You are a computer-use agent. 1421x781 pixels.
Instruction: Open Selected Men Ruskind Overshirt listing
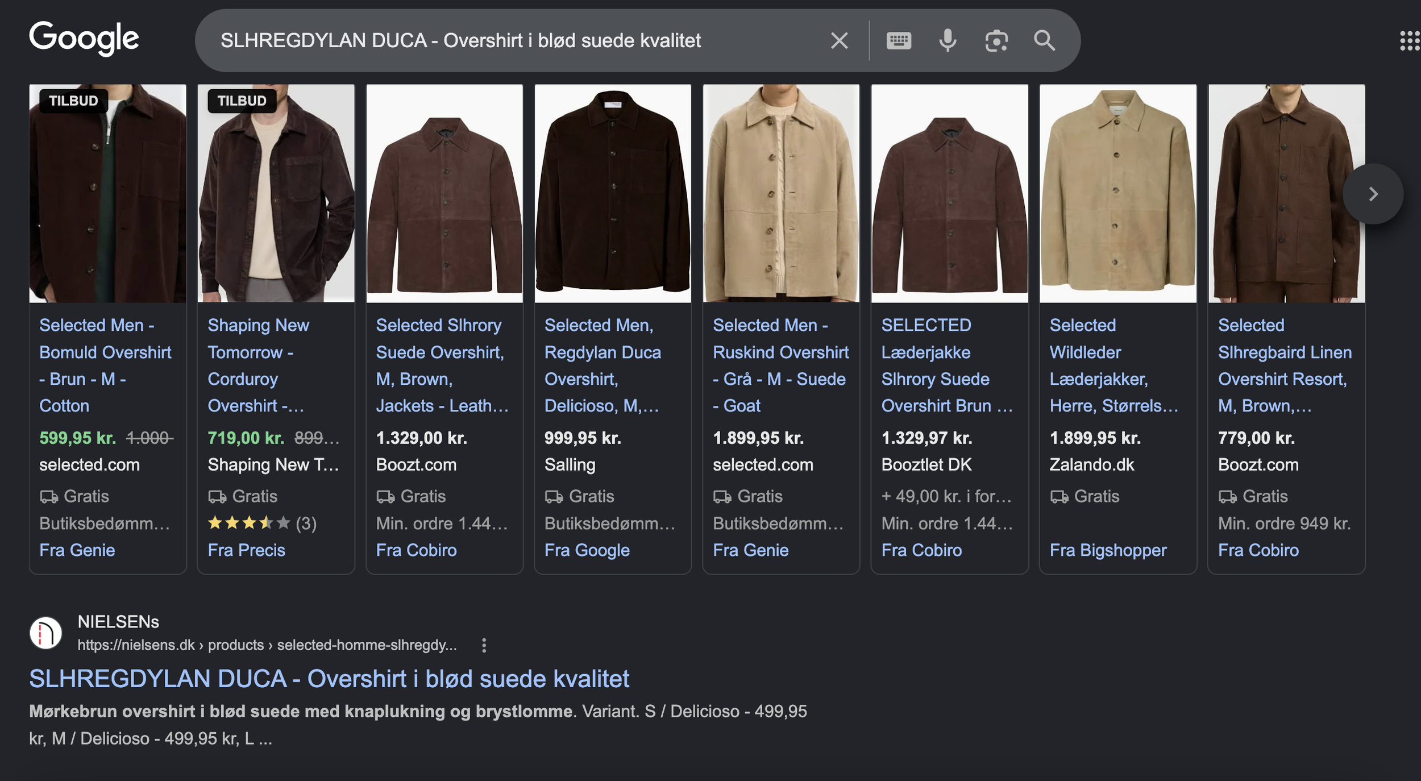click(x=781, y=365)
